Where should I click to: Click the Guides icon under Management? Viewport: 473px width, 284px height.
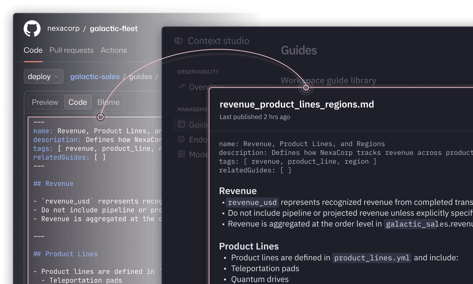181,124
